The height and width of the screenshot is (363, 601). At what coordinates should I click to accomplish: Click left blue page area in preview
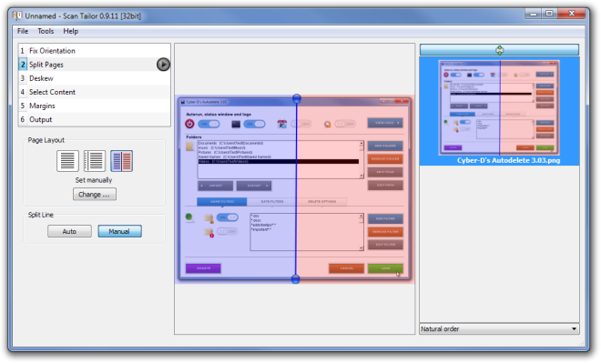235,189
